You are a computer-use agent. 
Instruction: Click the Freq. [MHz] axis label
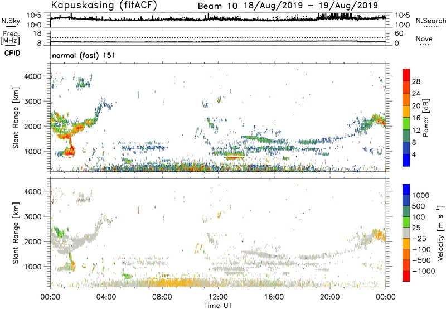10,38
